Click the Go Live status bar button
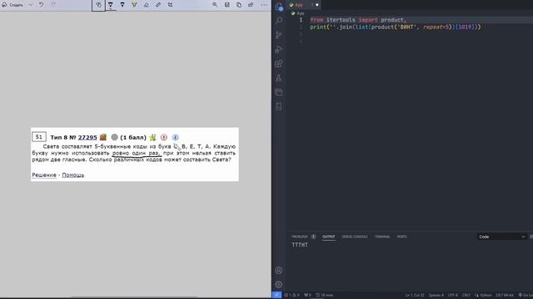 (x=526, y=296)
